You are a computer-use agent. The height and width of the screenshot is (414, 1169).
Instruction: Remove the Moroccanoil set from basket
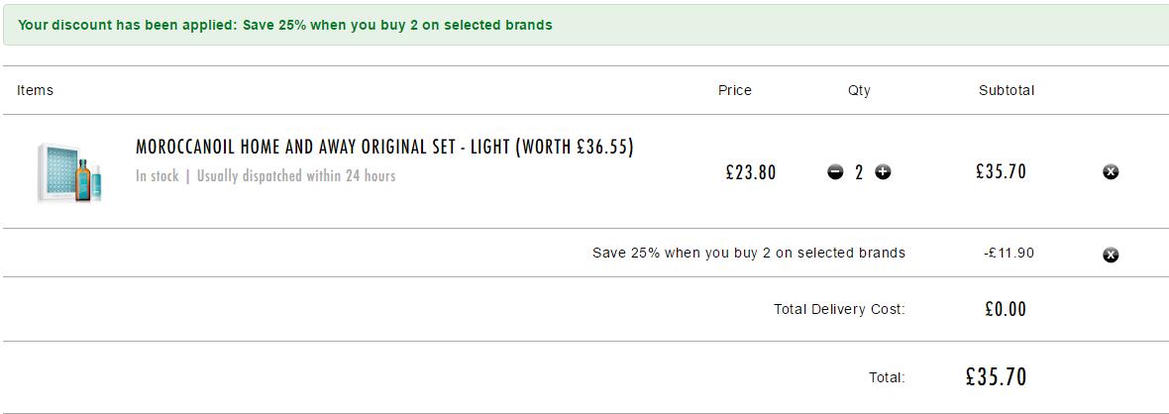click(x=1111, y=172)
